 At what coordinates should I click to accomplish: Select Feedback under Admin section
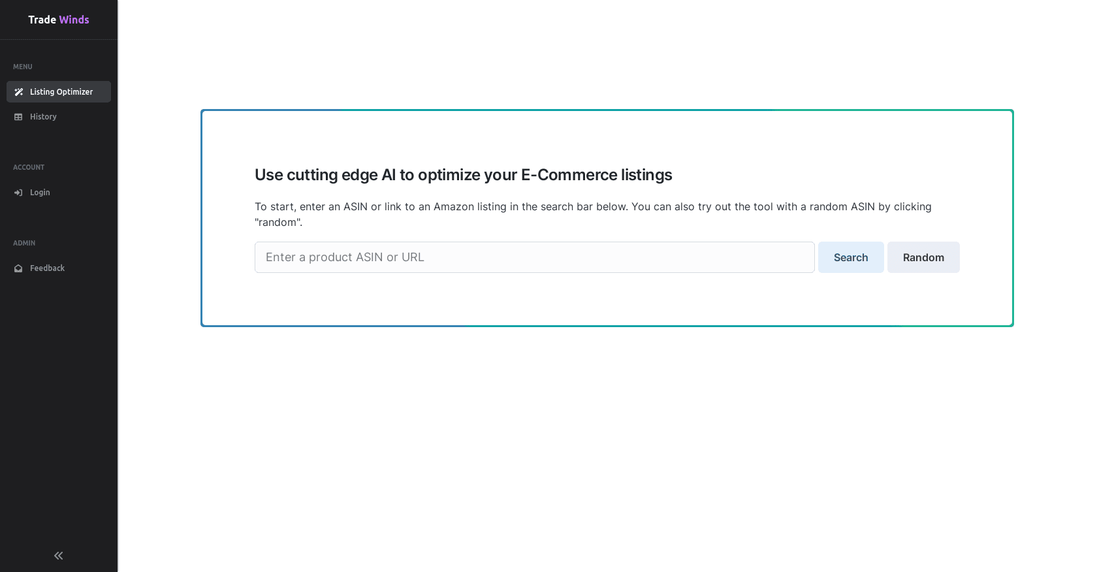click(x=59, y=268)
